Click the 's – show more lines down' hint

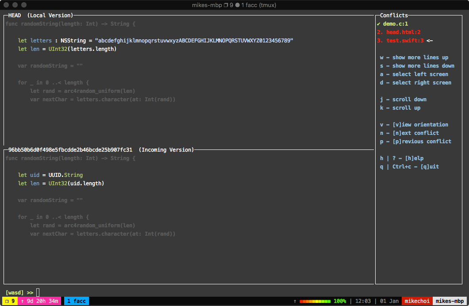[x=417, y=65]
